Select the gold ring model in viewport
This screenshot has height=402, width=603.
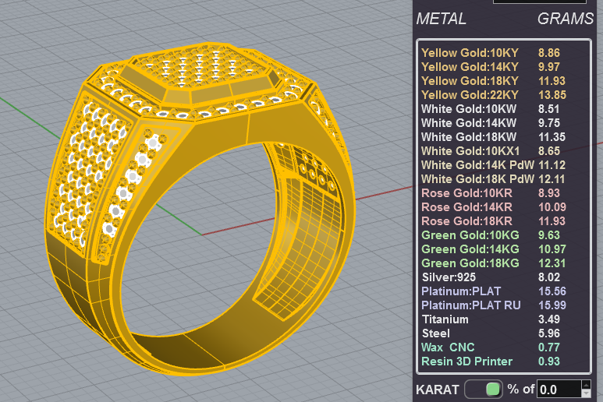[x=200, y=210]
